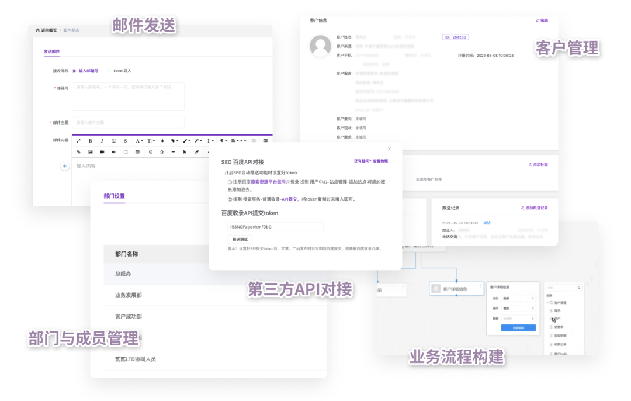Select the 输入邮箱号 radio option
631x401 pixels.
click(74, 71)
